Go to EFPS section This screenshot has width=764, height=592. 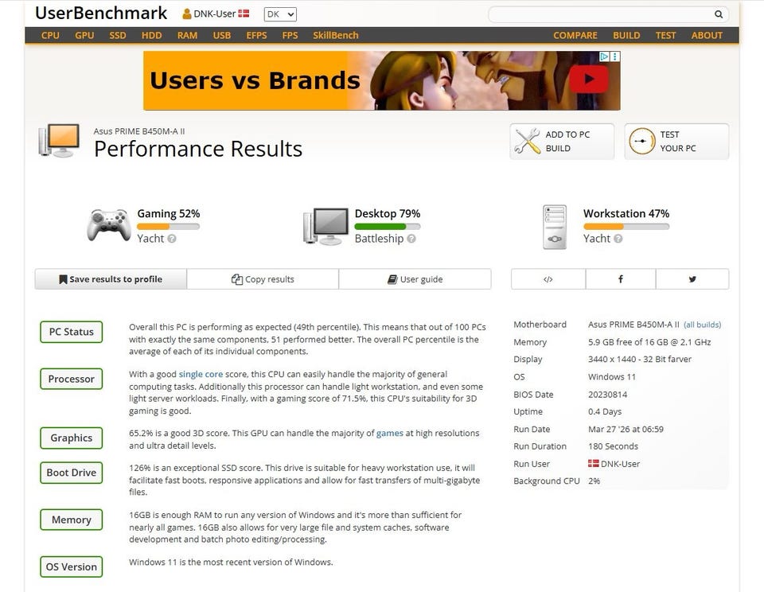(x=256, y=35)
